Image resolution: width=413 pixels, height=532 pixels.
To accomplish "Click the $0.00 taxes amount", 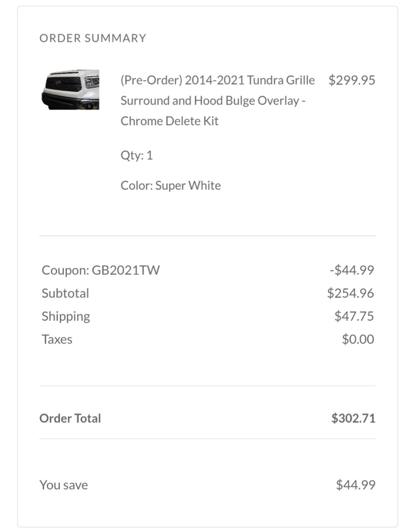I will (358, 340).
